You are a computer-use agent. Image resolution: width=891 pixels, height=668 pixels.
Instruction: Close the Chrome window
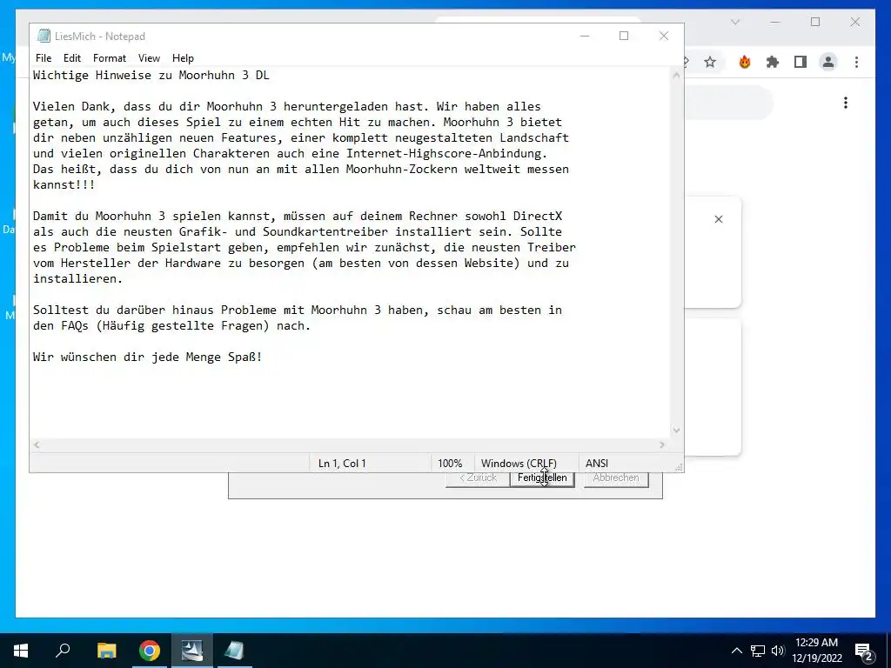(x=855, y=22)
